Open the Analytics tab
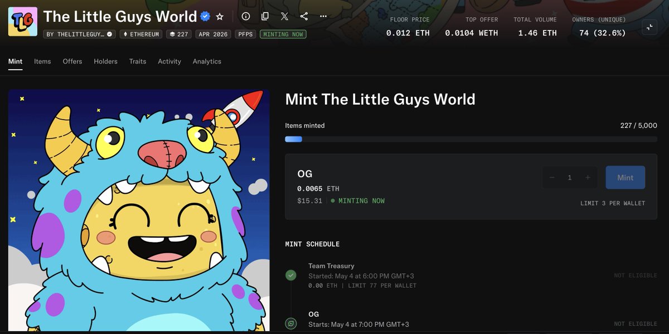Image resolution: width=669 pixels, height=334 pixels. pyautogui.click(x=207, y=61)
